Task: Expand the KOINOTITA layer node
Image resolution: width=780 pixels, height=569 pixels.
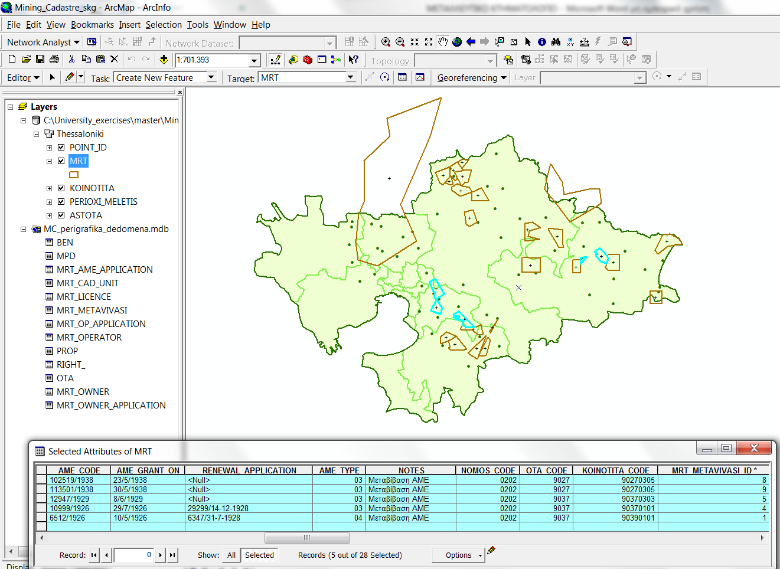Action: point(50,189)
